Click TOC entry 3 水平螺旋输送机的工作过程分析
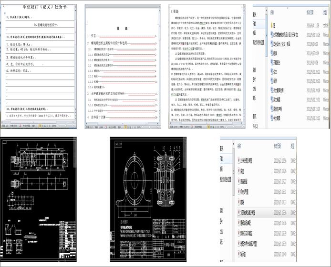Image resolution: width=331 pixels, height=267 pixels. pyautogui.click(x=122, y=94)
